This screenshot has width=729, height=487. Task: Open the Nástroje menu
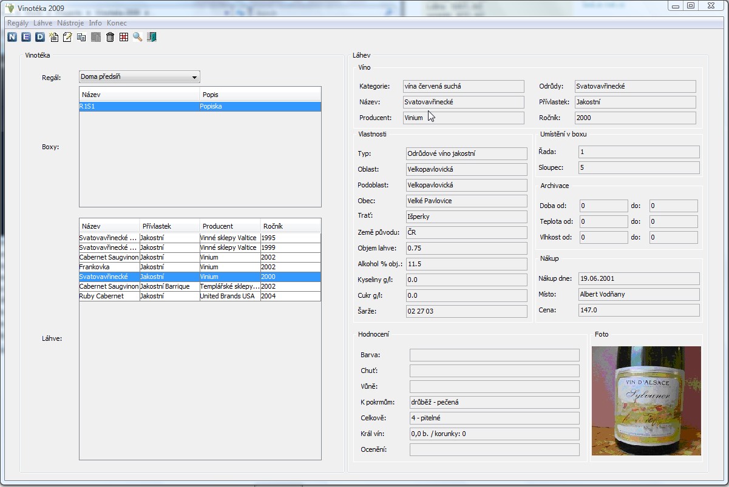click(x=70, y=23)
